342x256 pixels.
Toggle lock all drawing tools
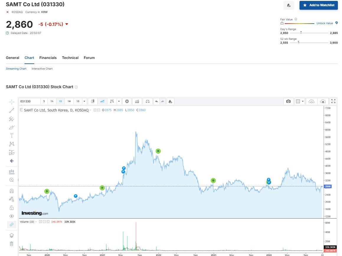[12, 208]
